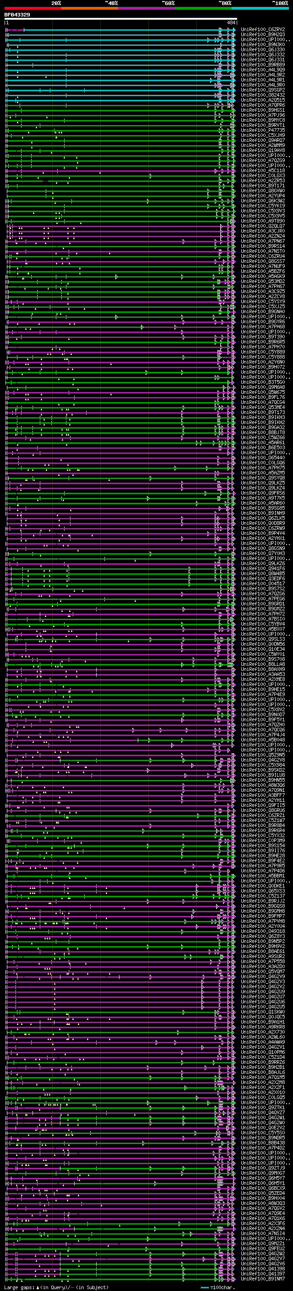Select the UniRef100_Q8GSN9 label
The height and width of the screenshot is (1291, 293).
coord(263,548)
